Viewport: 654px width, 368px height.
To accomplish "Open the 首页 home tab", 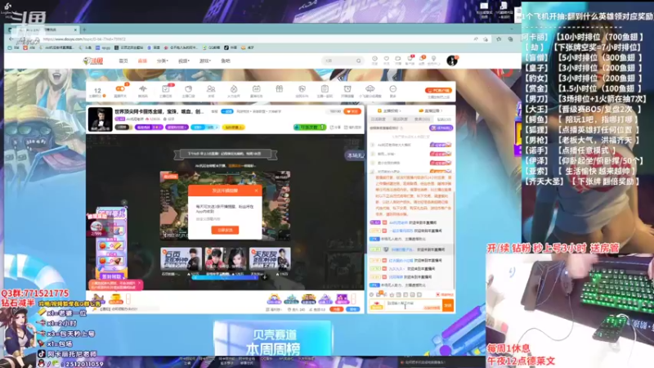I will (123, 61).
